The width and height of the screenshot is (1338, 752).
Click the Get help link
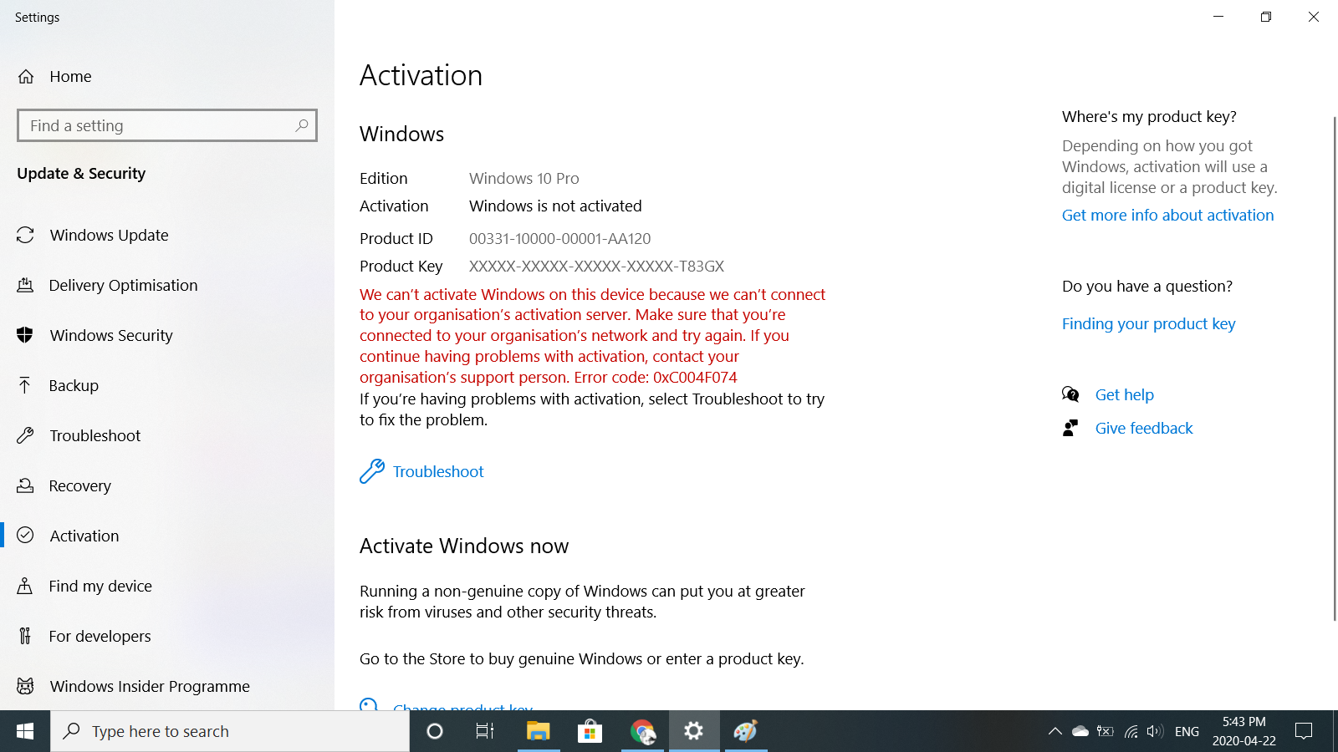(x=1124, y=394)
